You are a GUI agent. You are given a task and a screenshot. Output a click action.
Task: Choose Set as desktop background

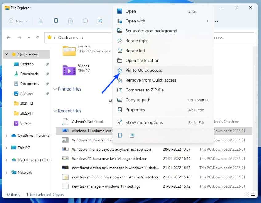tap(163, 31)
